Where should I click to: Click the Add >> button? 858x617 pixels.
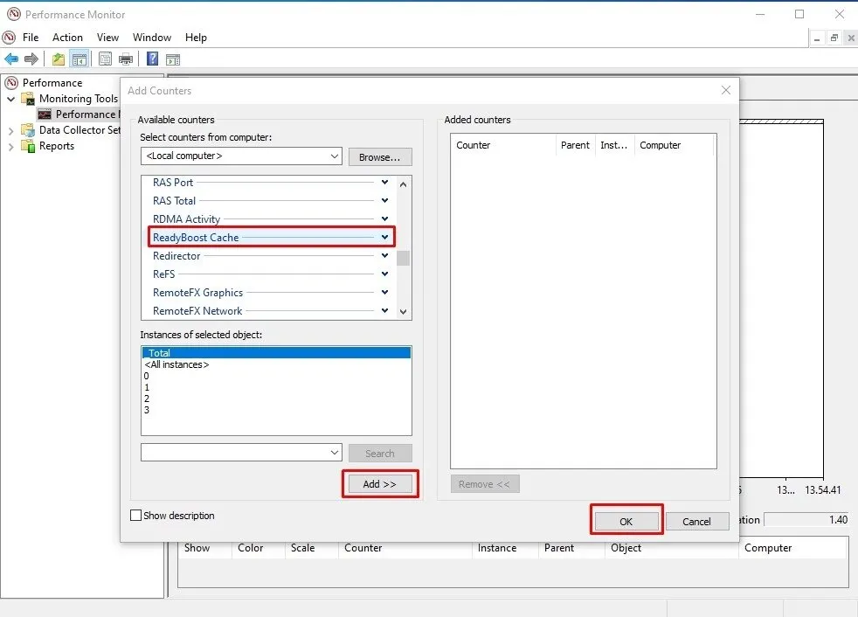point(379,484)
